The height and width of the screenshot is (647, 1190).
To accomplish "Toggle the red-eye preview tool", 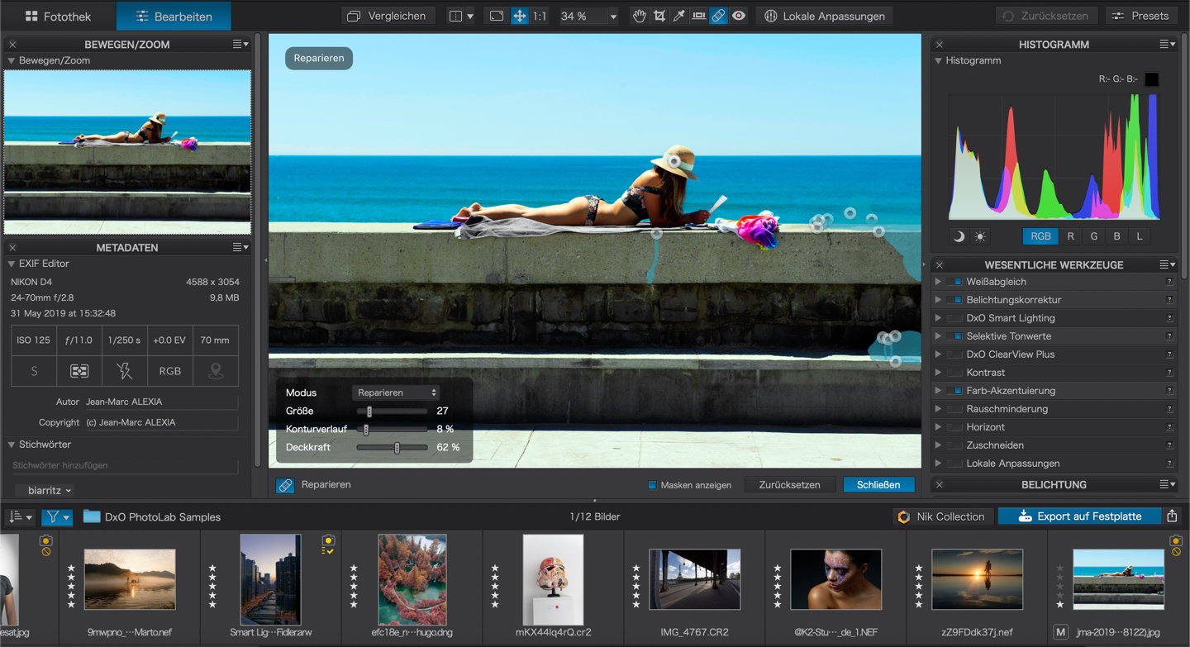I will point(739,16).
